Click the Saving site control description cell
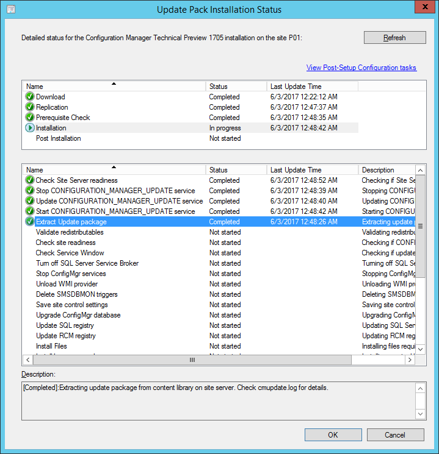 tap(388, 305)
